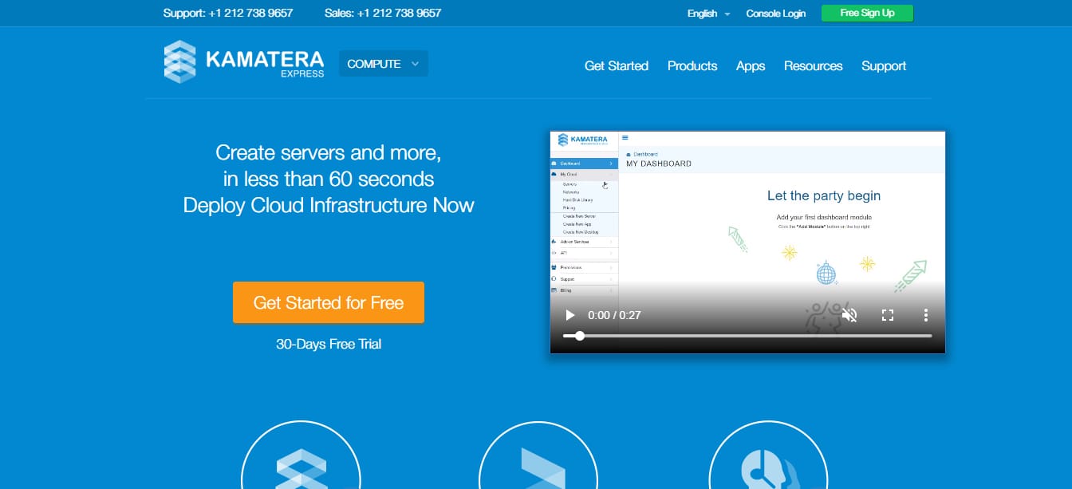Image resolution: width=1072 pixels, height=489 pixels.
Task: Open the Resources menu
Action: (x=813, y=66)
